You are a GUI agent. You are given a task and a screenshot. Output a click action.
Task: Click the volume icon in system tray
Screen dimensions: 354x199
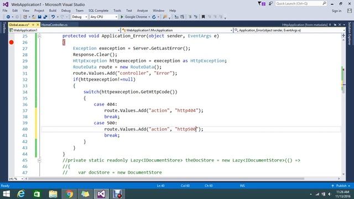(330, 194)
